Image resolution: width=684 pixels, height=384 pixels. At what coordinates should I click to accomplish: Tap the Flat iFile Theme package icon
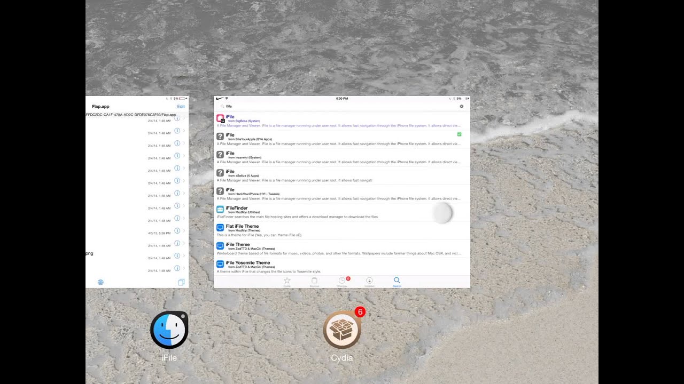click(x=220, y=228)
